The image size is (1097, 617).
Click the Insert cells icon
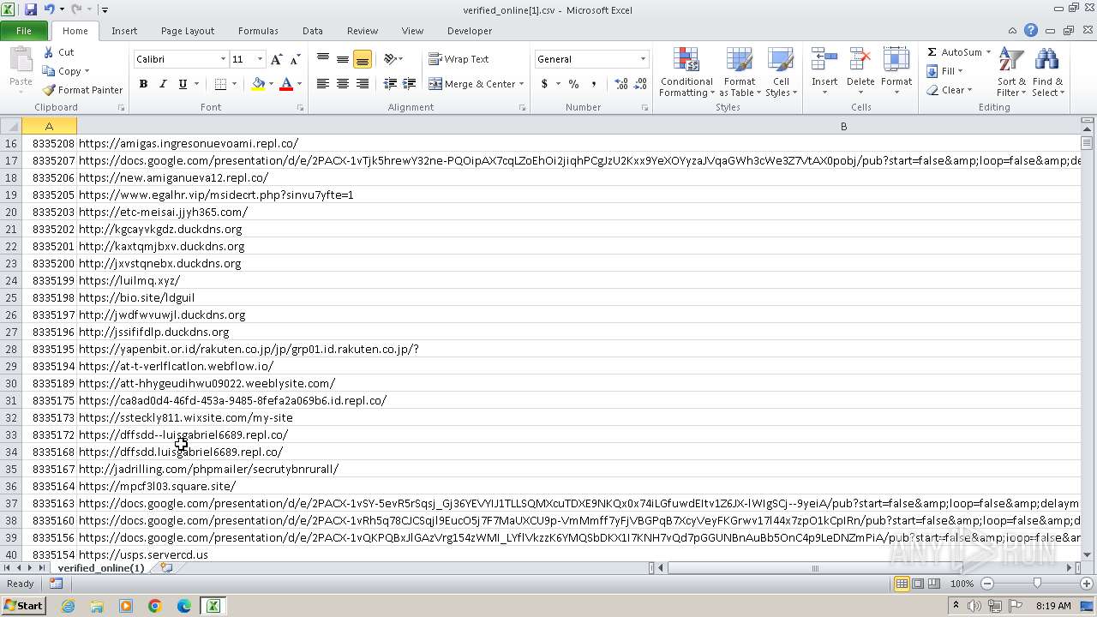click(824, 59)
